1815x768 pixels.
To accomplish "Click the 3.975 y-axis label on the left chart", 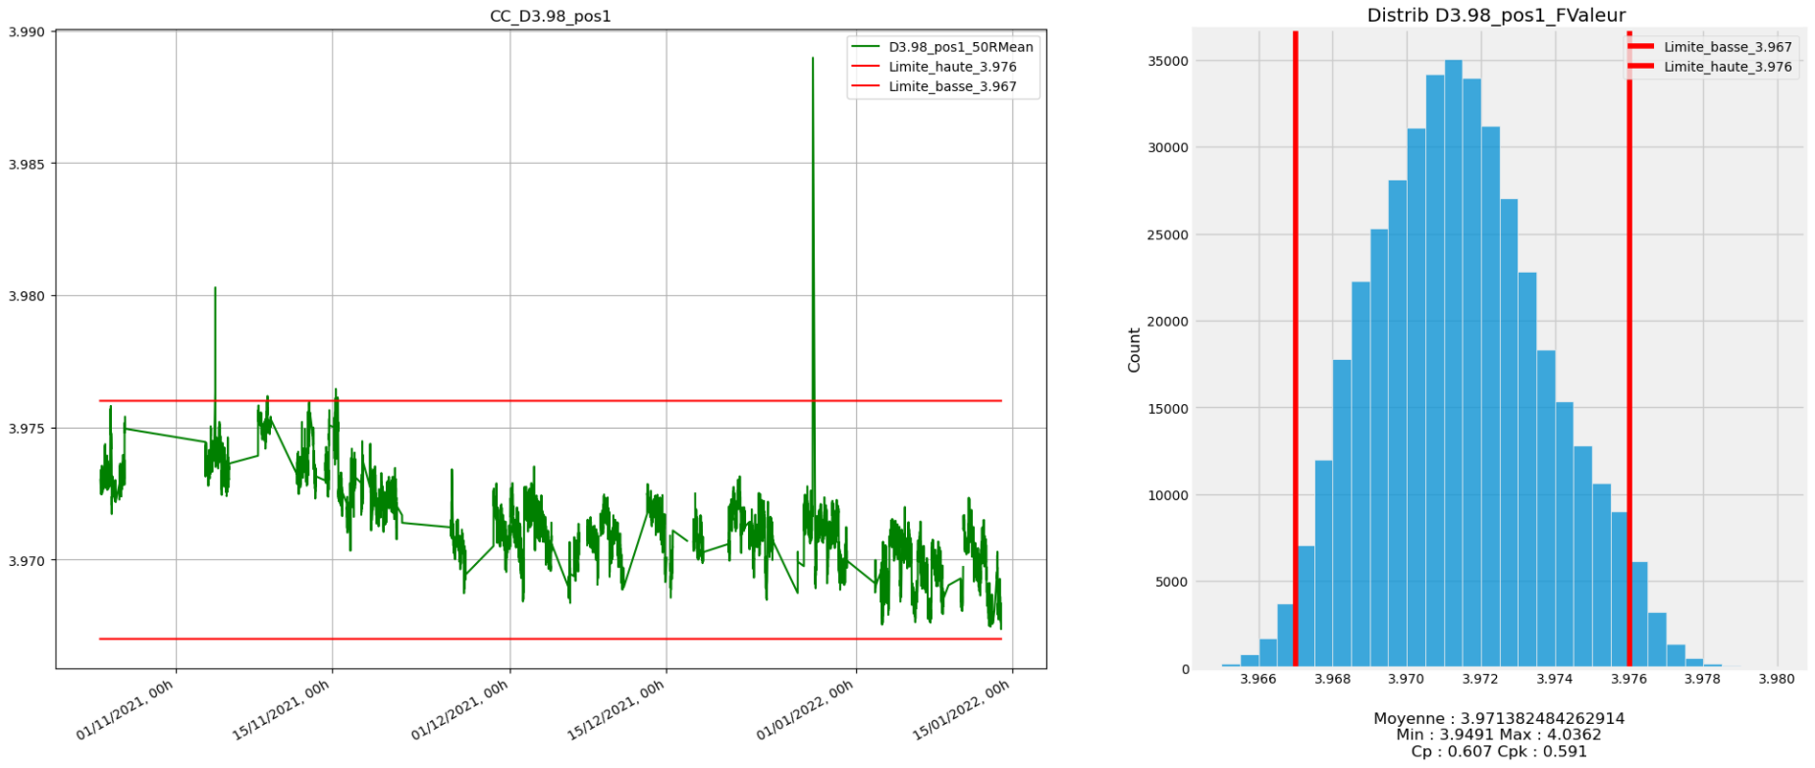I will tap(26, 429).
